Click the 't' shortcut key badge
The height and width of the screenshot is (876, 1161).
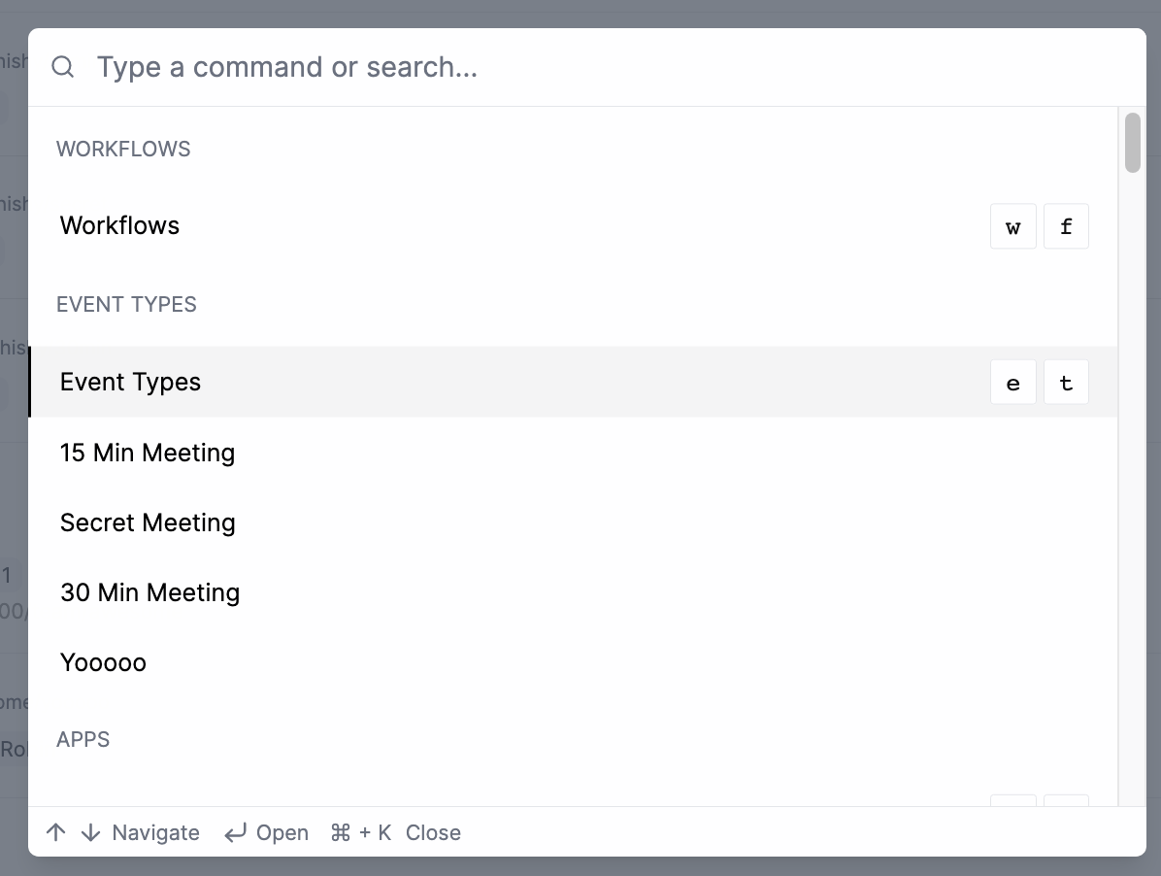point(1066,383)
